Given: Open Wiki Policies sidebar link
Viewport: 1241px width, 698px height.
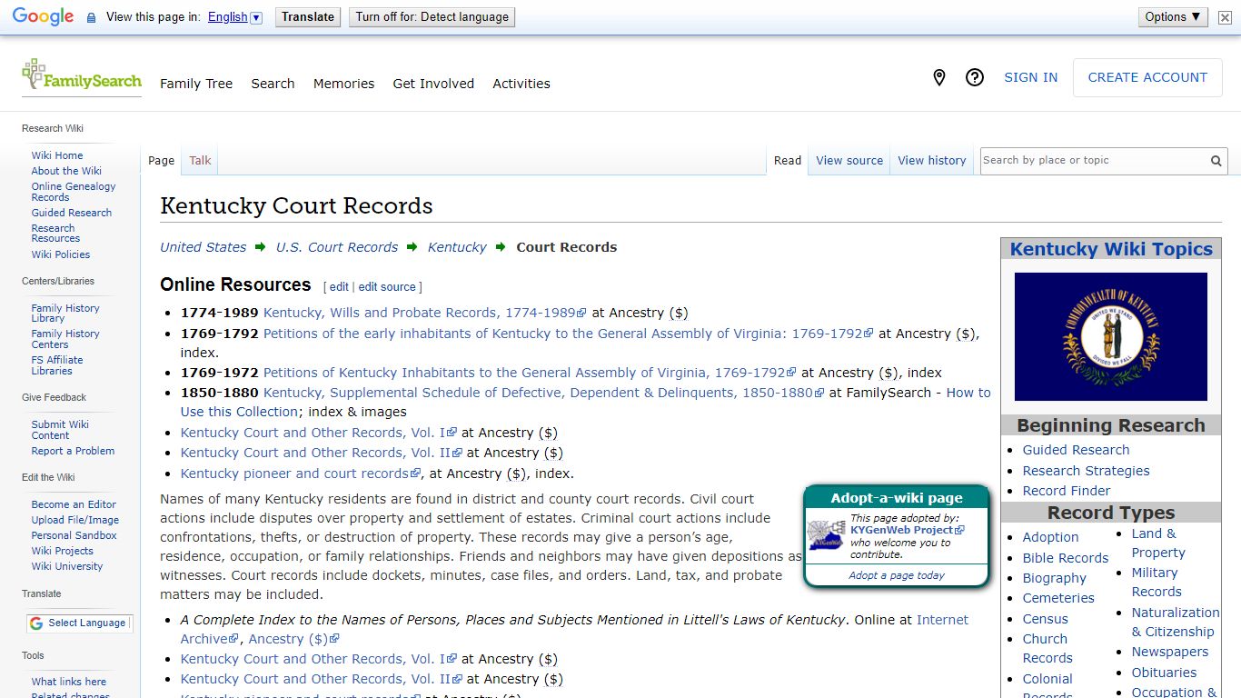Looking at the screenshot, I should [61, 254].
